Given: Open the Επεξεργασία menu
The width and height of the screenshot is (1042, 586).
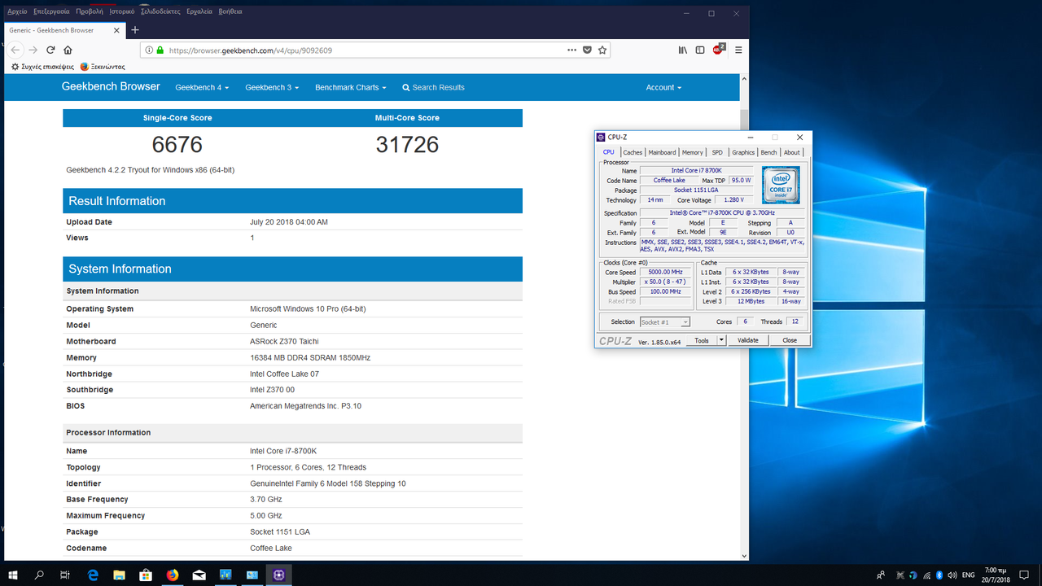Looking at the screenshot, I should pos(51,11).
